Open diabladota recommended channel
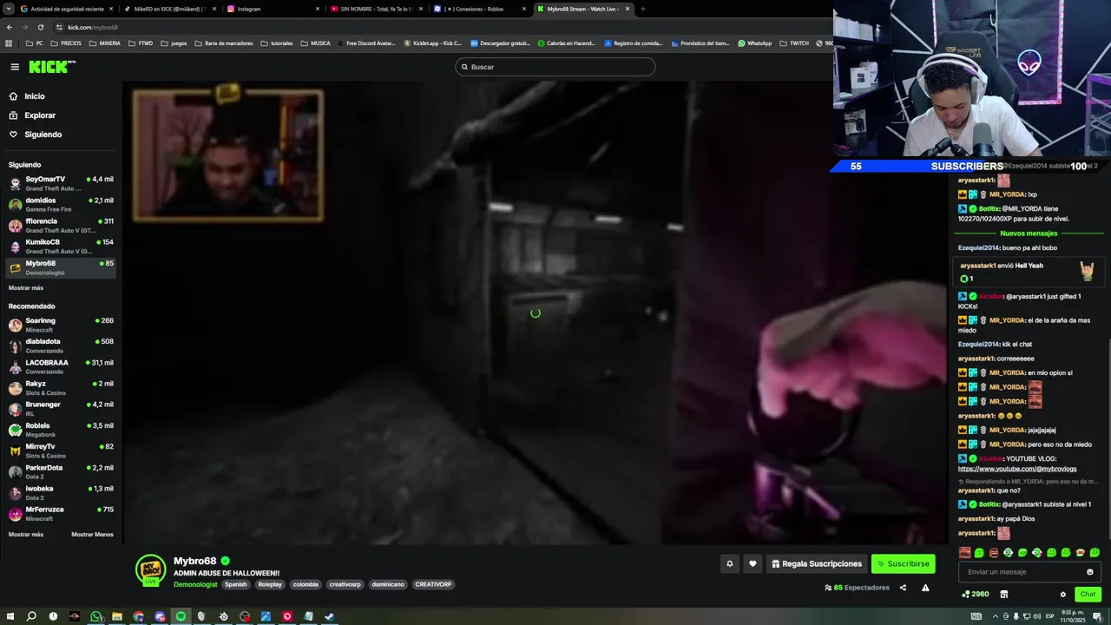The image size is (1111, 625). pyautogui.click(x=61, y=345)
